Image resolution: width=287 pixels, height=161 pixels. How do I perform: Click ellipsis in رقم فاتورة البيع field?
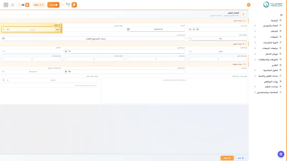click(190, 59)
